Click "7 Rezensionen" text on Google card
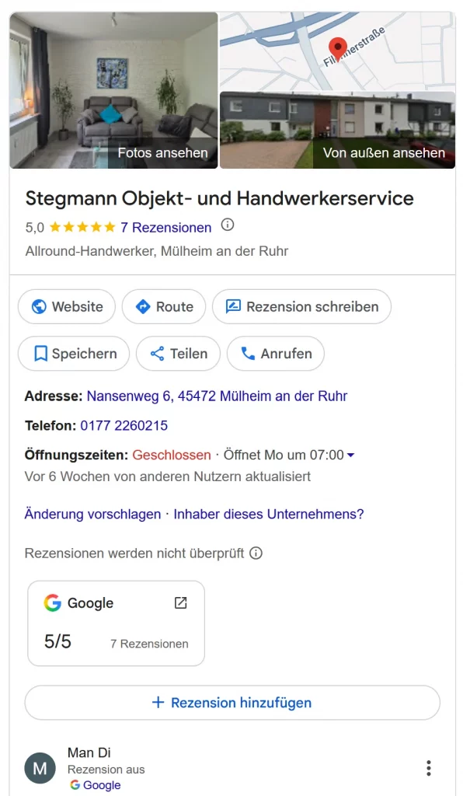 [x=150, y=644]
